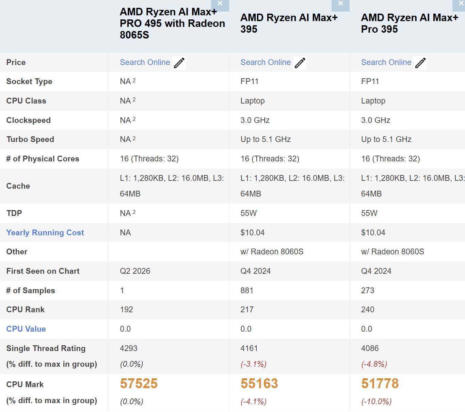Click the Price row label

click(16, 62)
